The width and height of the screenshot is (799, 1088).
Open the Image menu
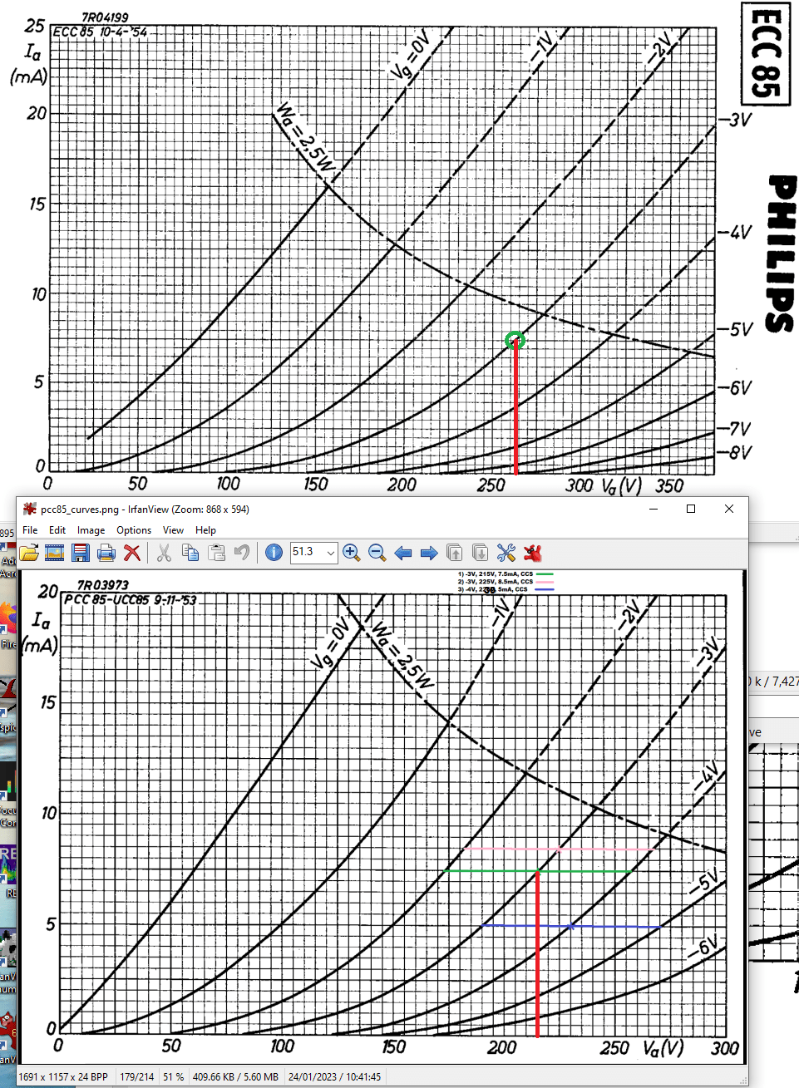(91, 530)
